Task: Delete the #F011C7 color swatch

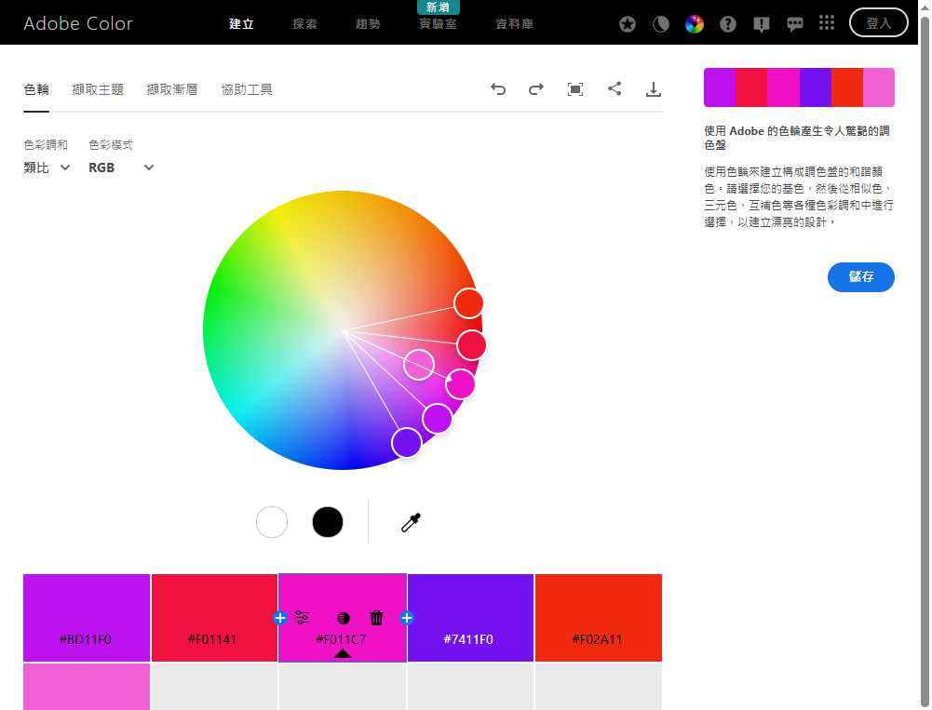Action: pyautogui.click(x=376, y=617)
